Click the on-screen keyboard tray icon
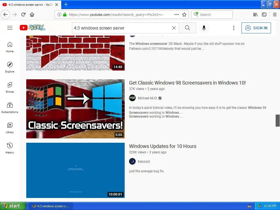 [x=249, y=206]
